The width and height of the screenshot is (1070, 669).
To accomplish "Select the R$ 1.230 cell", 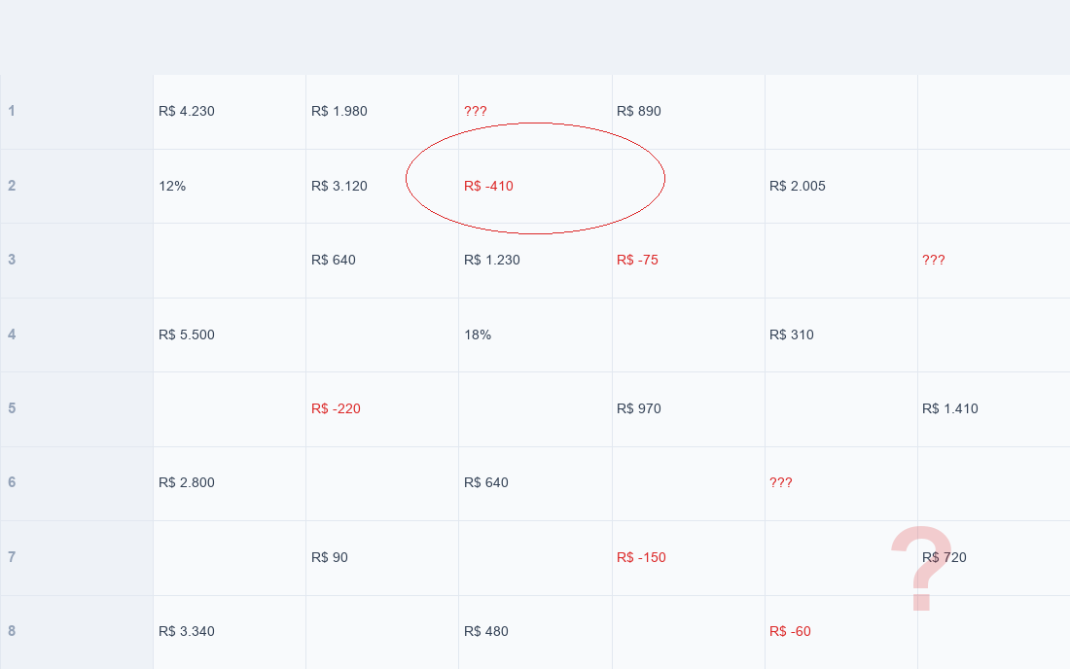I will (535, 261).
